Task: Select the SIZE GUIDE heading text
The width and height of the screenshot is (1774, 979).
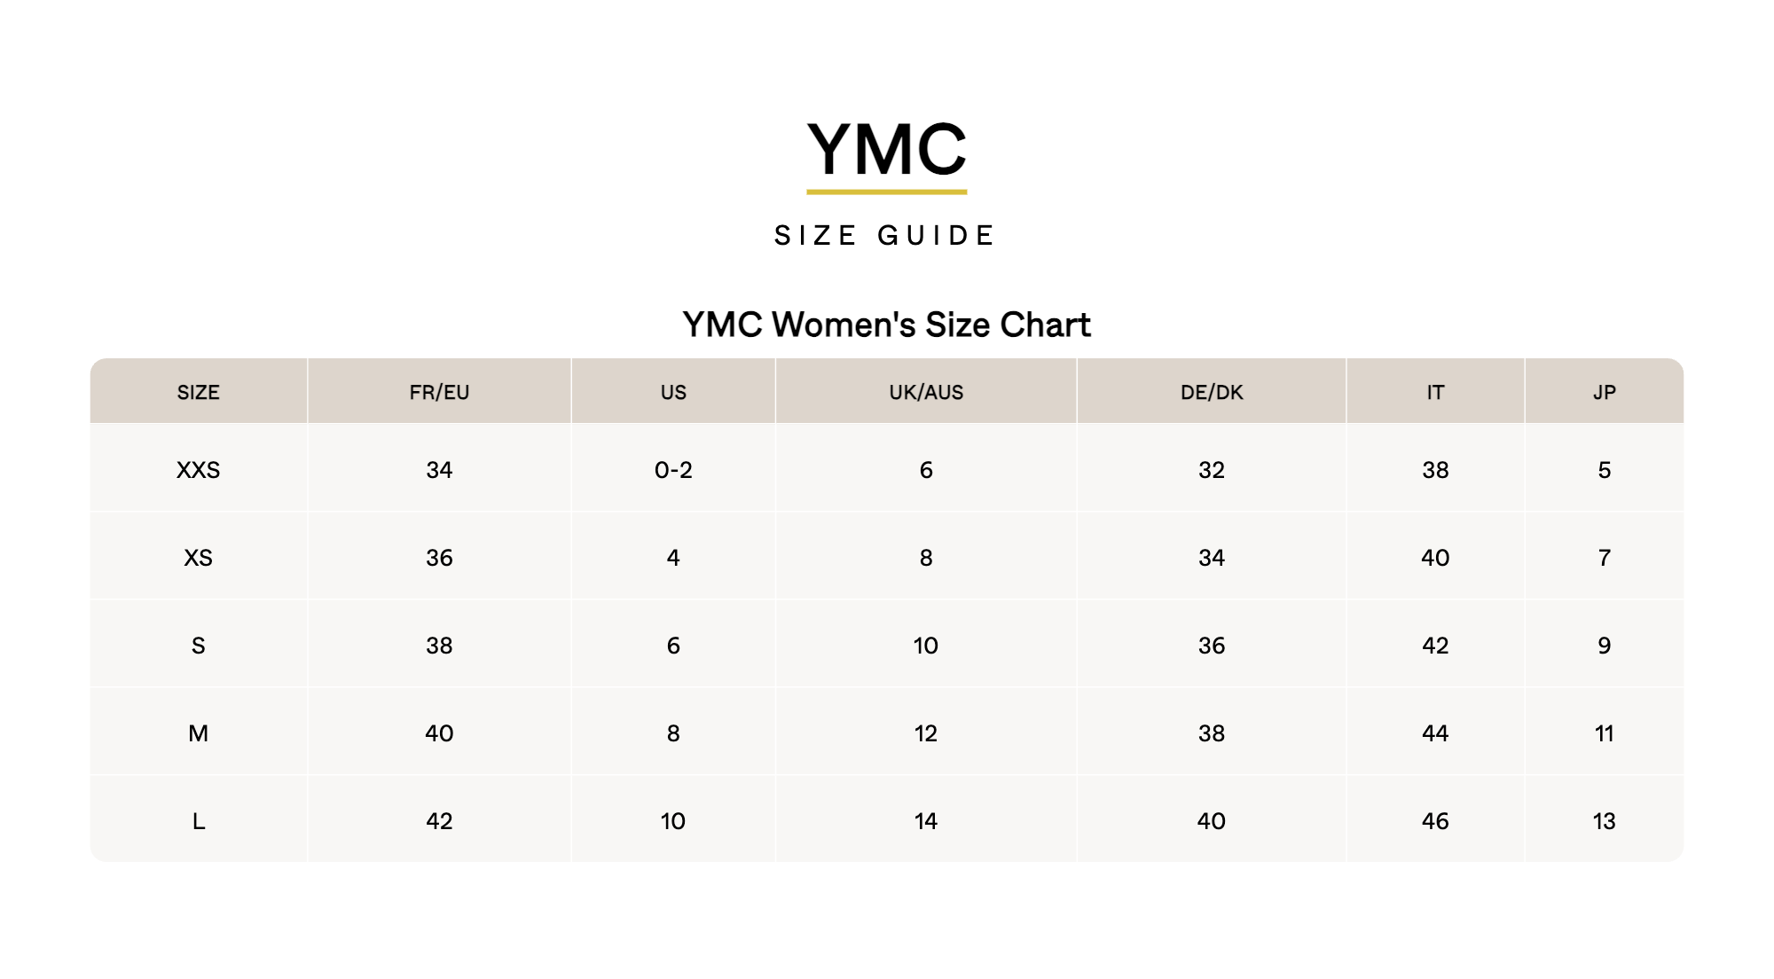Action: pos(885,236)
